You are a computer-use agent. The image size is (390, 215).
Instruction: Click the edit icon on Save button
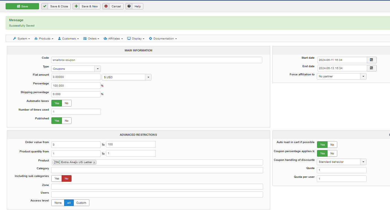[18, 6]
